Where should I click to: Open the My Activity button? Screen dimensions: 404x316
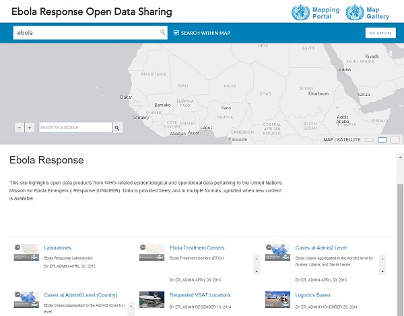[x=380, y=33]
